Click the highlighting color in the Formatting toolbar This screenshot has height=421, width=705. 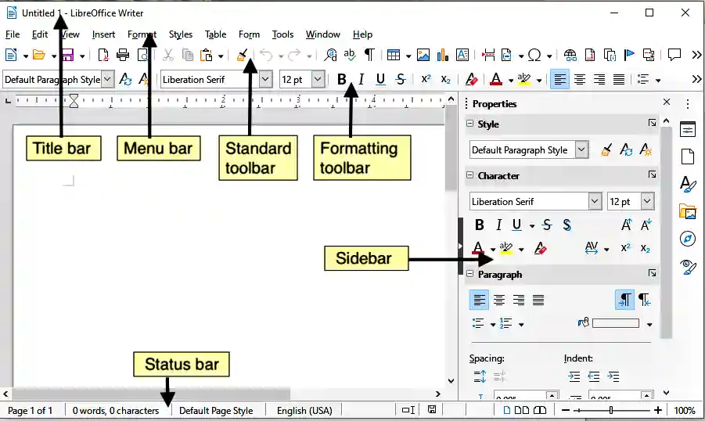pyautogui.click(x=523, y=80)
